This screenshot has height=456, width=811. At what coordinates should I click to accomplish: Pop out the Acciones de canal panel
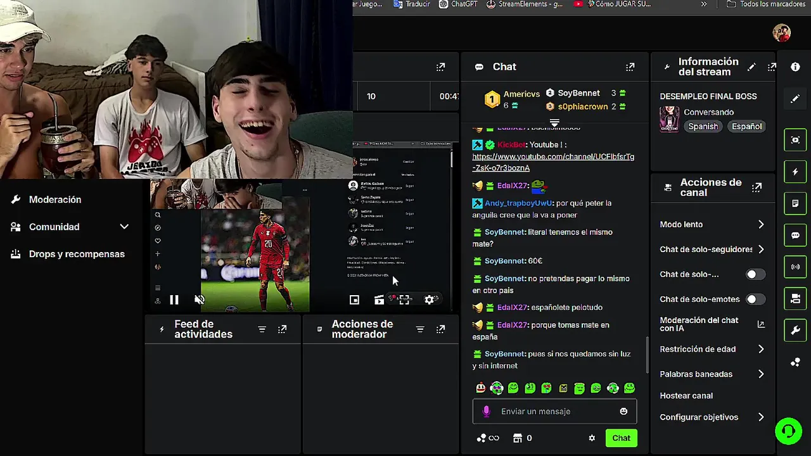[x=757, y=187]
